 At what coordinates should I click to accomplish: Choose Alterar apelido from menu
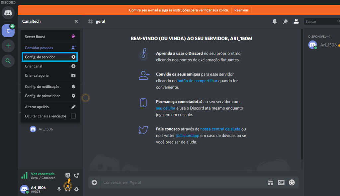click(50, 107)
